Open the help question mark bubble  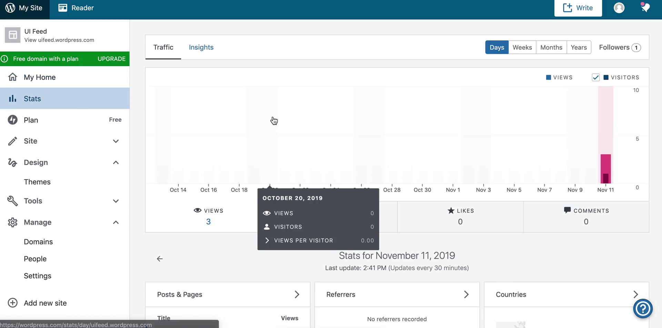643,308
